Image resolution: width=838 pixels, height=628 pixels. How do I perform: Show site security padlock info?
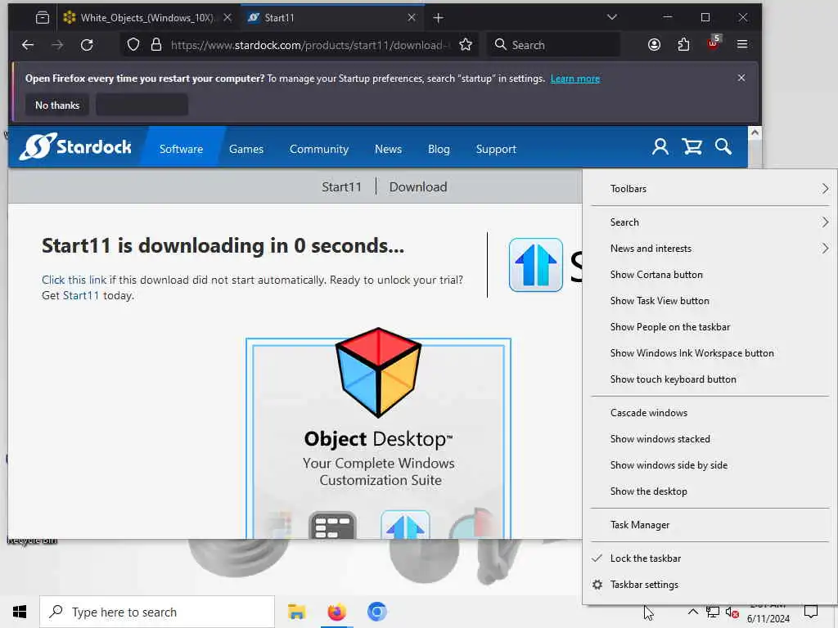[x=156, y=45]
